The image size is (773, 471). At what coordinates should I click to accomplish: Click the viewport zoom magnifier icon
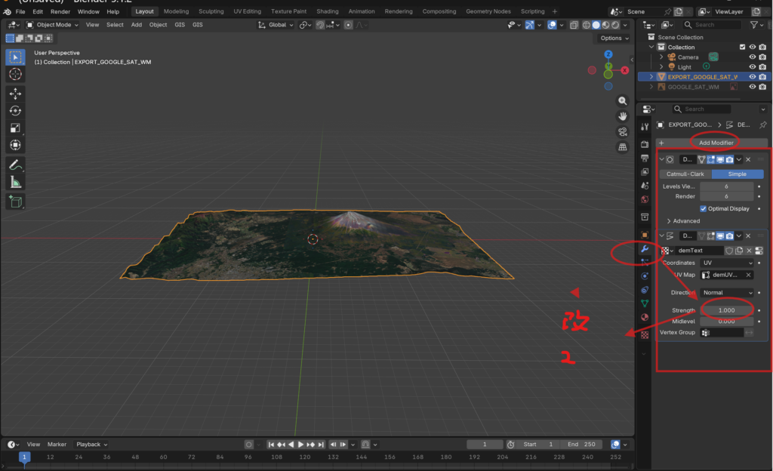pyautogui.click(x=623, y=101)
